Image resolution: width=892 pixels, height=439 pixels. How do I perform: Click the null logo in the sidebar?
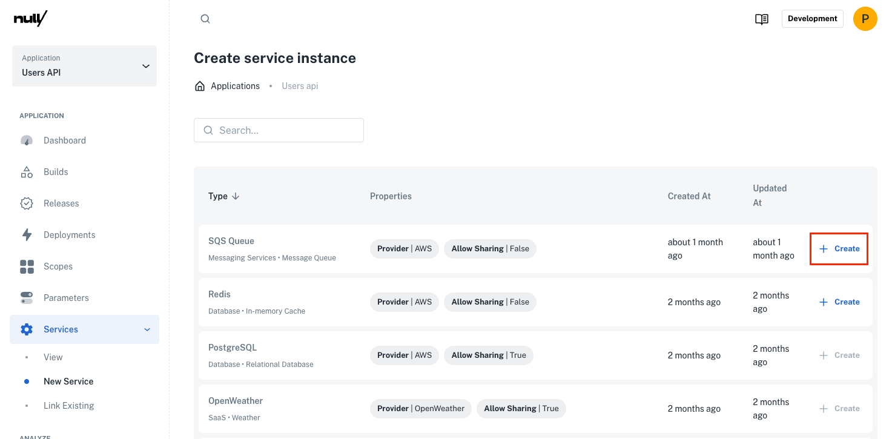point(30,19)
